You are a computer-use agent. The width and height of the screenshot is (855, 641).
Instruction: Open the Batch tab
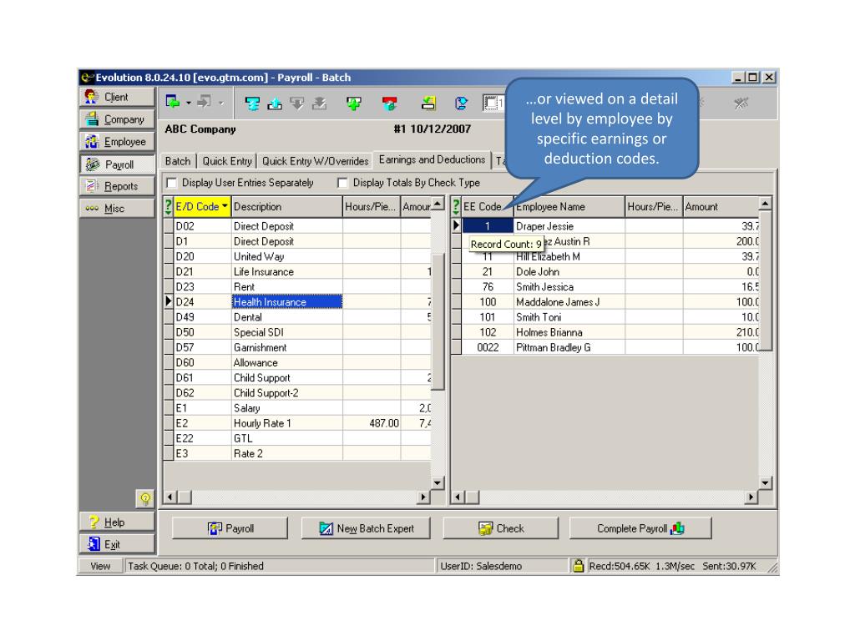tap(176, 161)
